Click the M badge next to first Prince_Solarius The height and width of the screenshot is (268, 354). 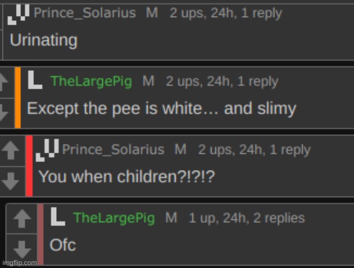[x=152, y=13]
